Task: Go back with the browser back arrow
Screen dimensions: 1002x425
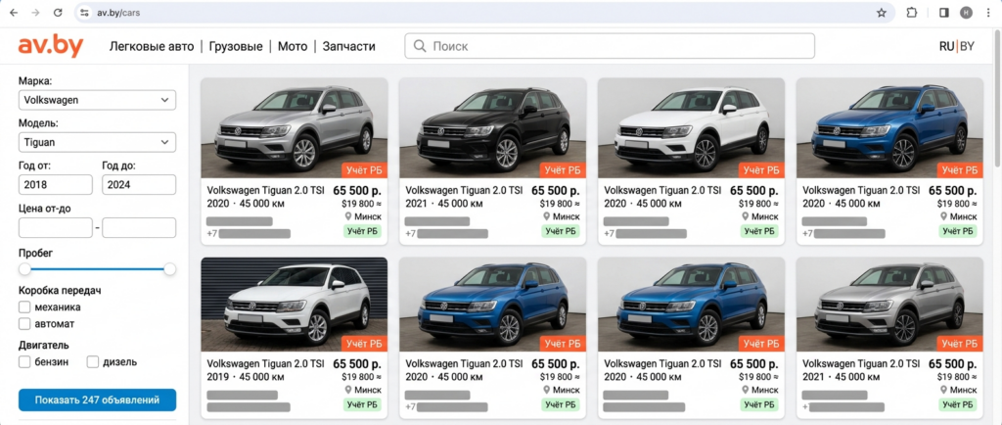Action: (14, 12)
